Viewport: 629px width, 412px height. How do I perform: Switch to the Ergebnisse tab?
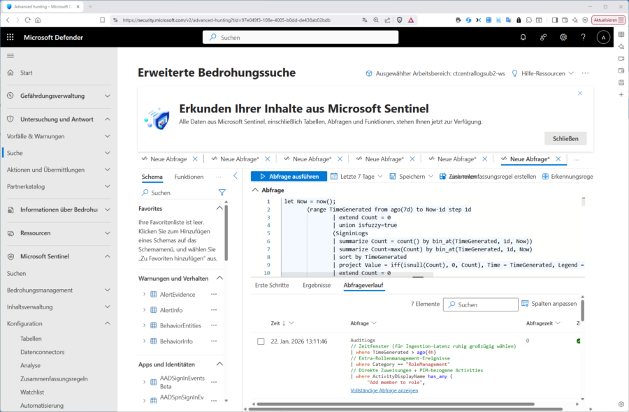[316, 286]
